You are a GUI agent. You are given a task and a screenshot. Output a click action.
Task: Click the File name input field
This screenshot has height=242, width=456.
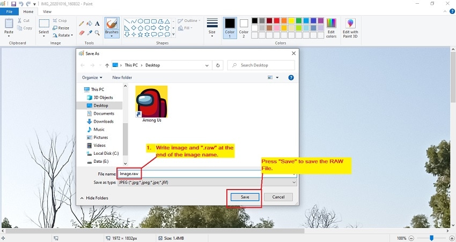pyautogui.click(x=207, y=174)
